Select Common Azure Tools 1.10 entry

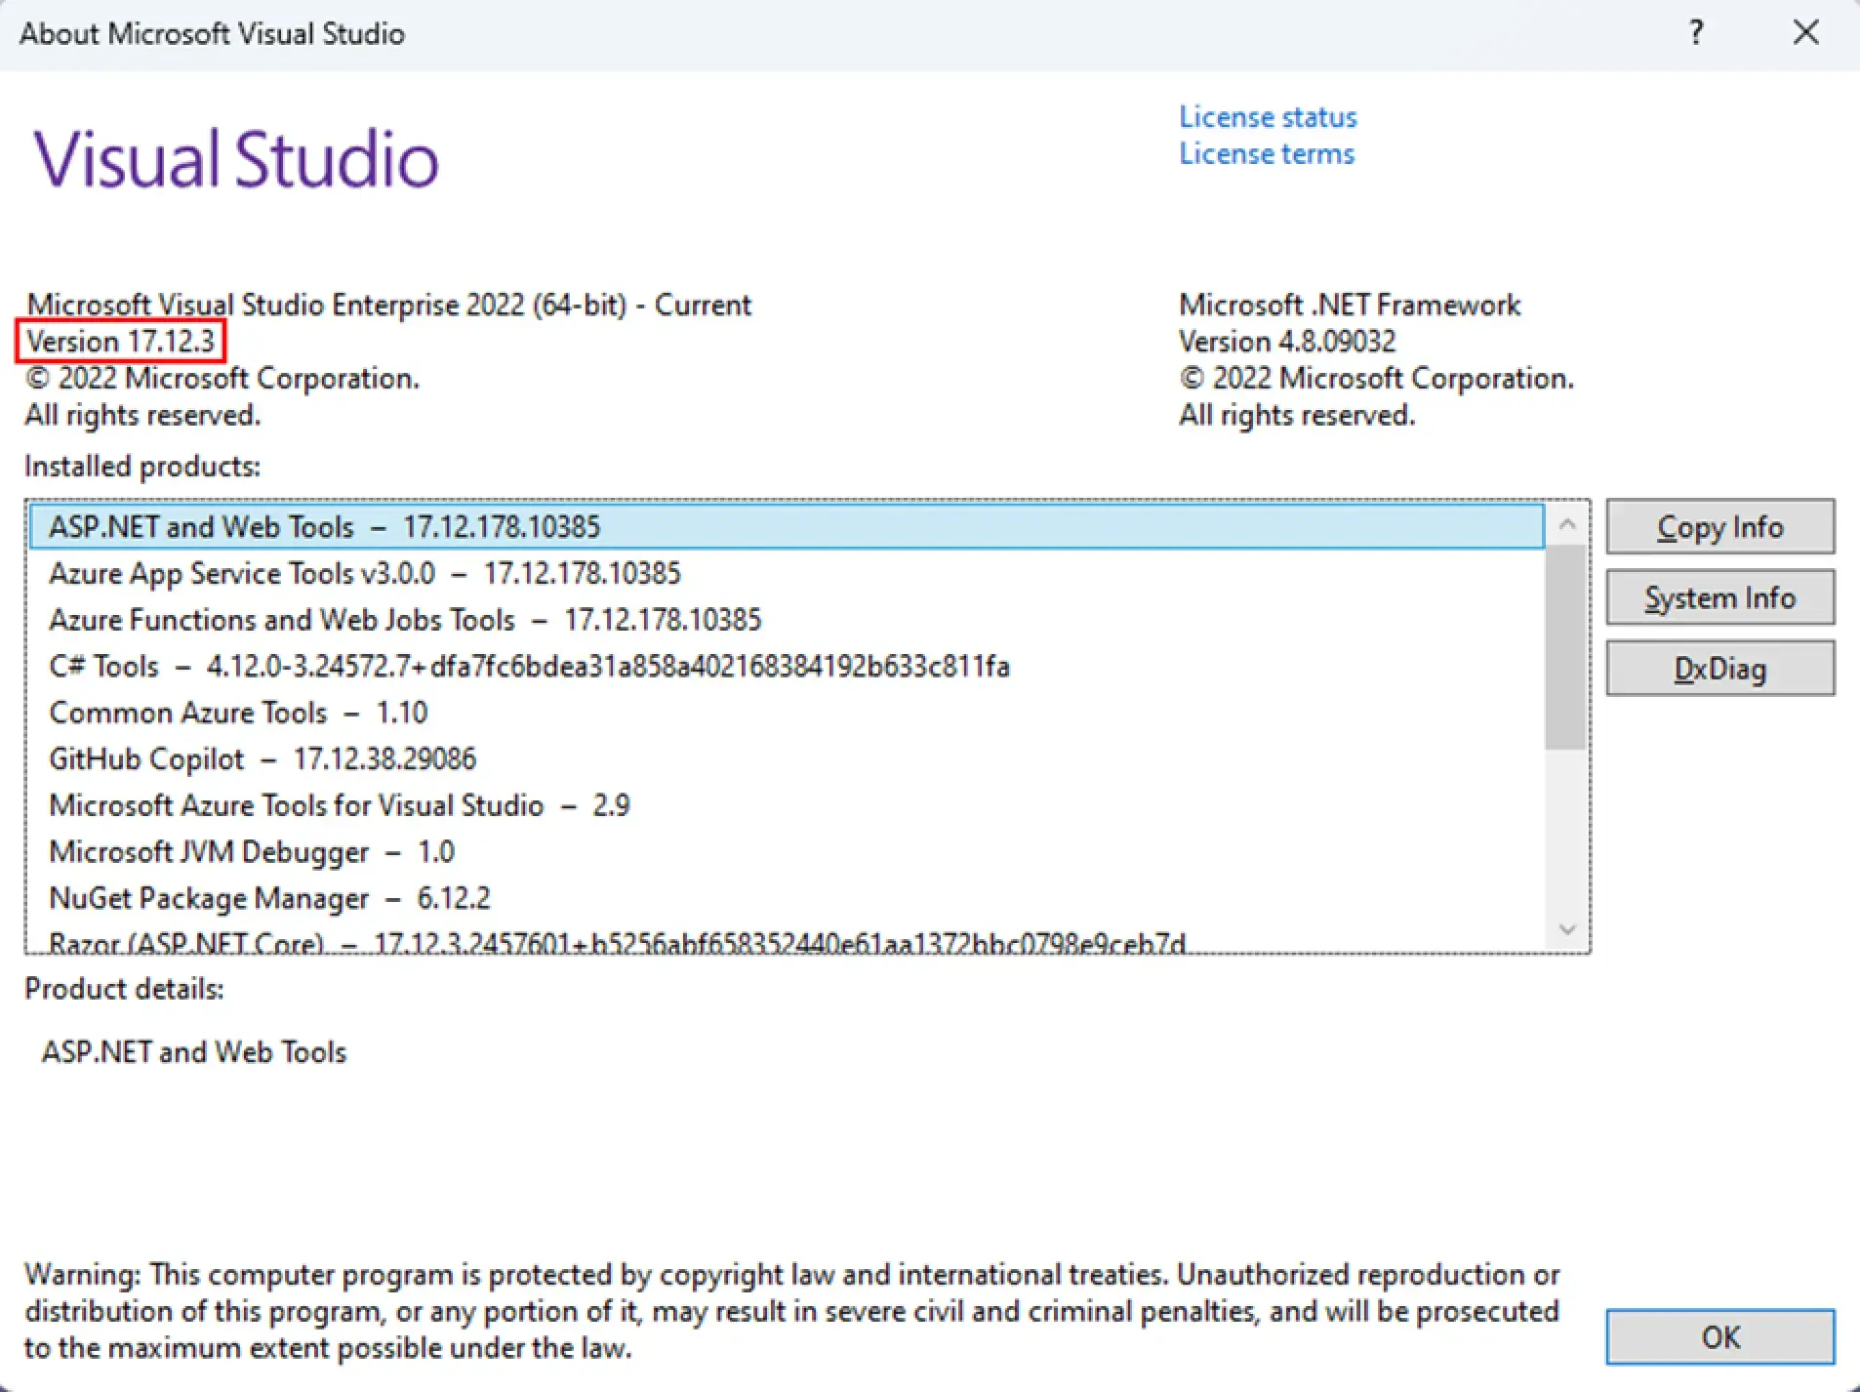(x=787, y=713)
